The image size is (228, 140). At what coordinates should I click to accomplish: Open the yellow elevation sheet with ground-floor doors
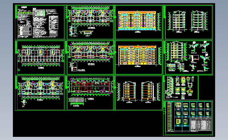tap(138, 58)
